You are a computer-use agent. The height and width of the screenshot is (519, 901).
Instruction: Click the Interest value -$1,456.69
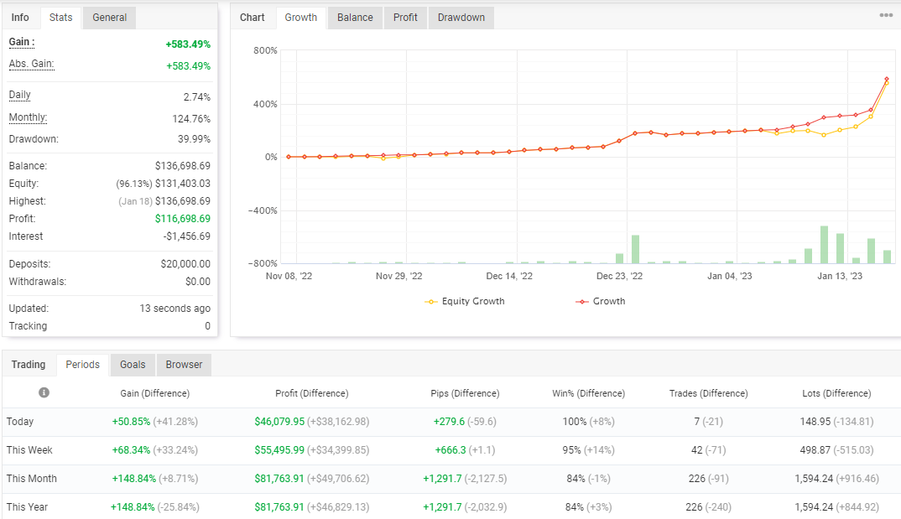click(187, 236)
